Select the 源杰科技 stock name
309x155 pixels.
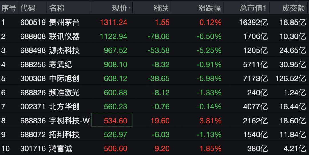point(64,50)
